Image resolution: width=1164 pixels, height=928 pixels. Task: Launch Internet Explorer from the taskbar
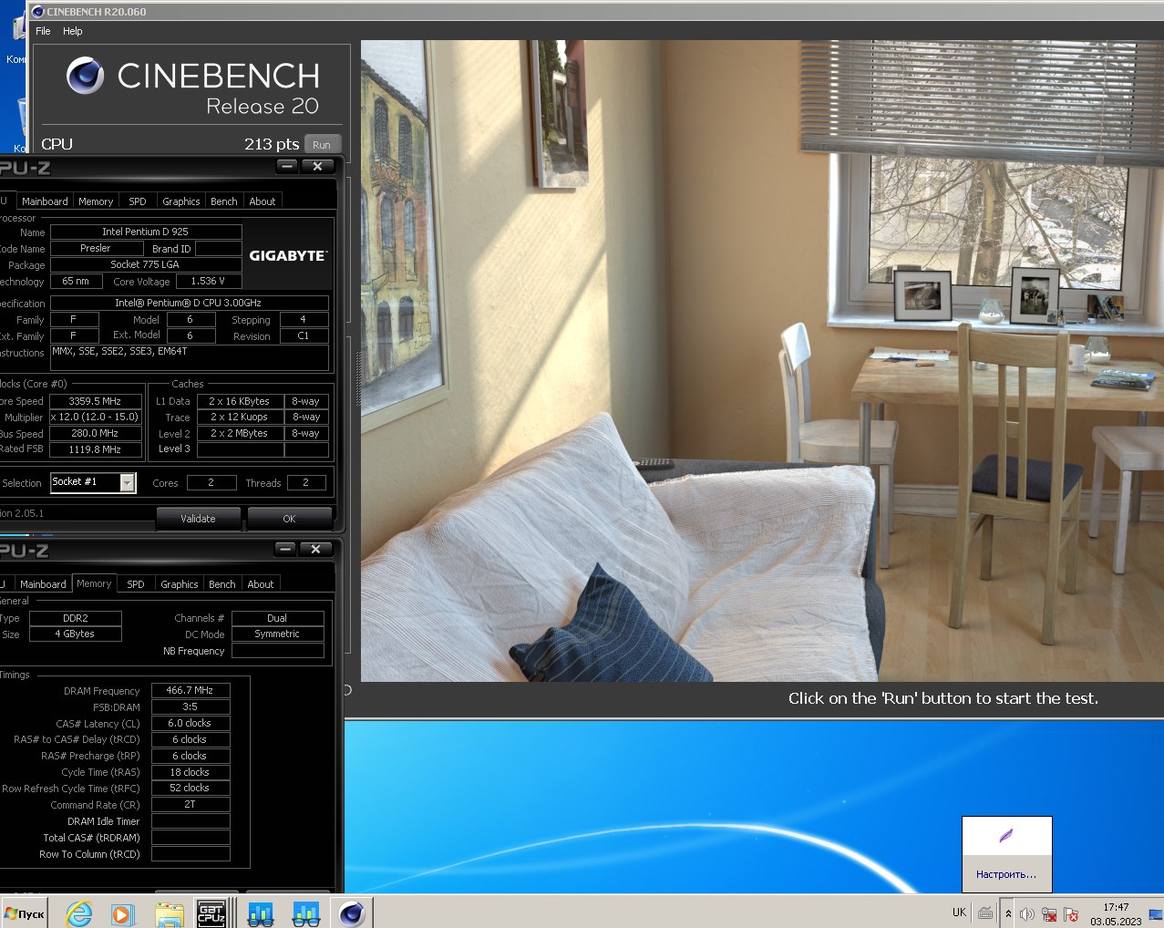coord(79,913)
